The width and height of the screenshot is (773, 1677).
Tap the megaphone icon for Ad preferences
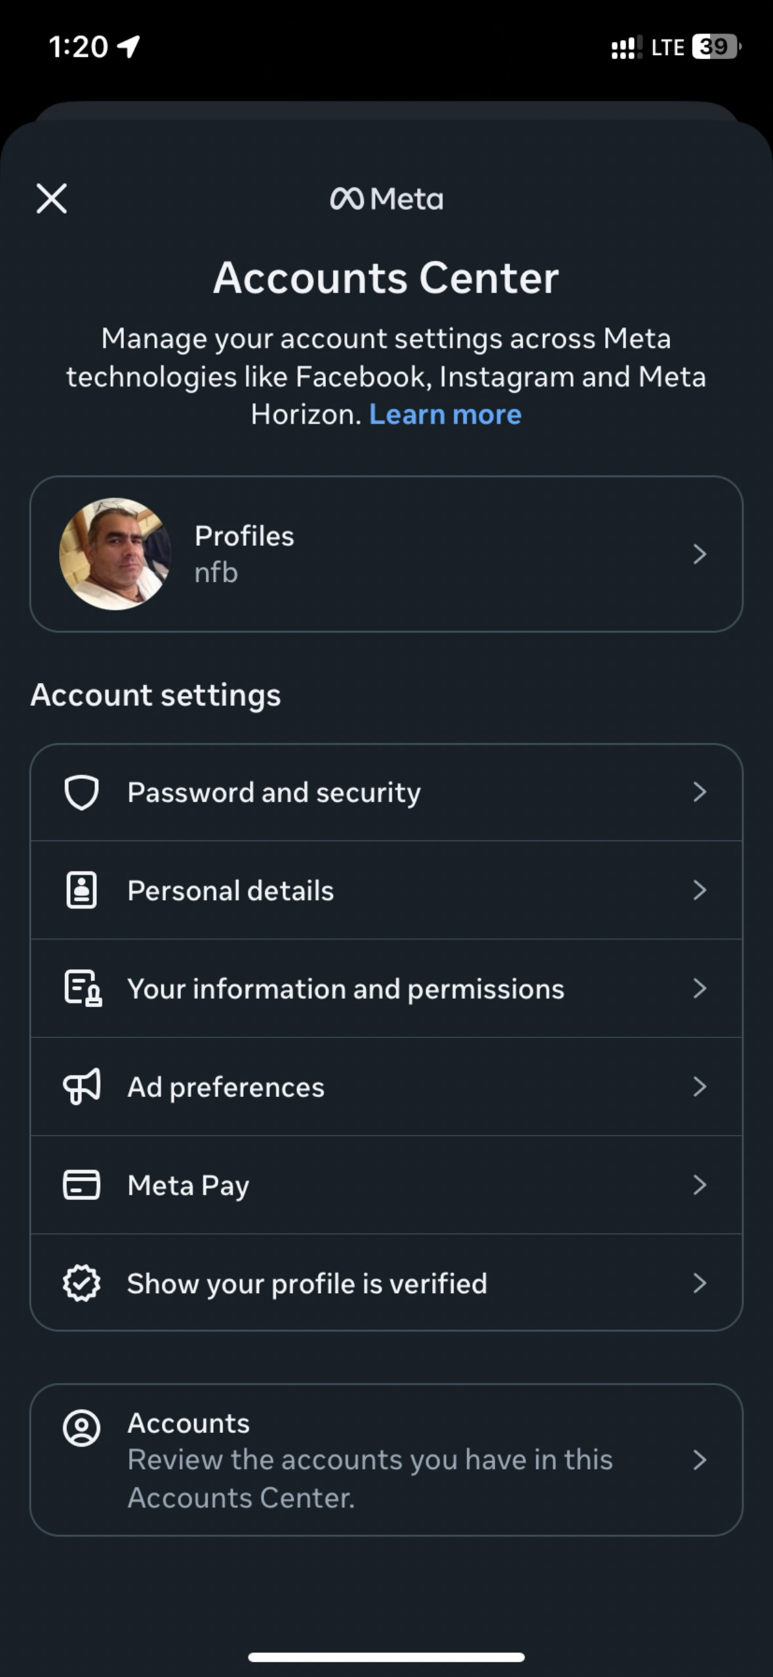tap(81, 1087)
